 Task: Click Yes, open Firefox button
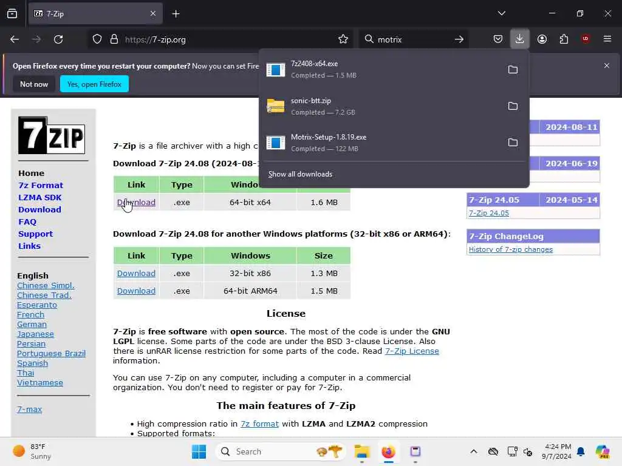[x=94, y=84]
